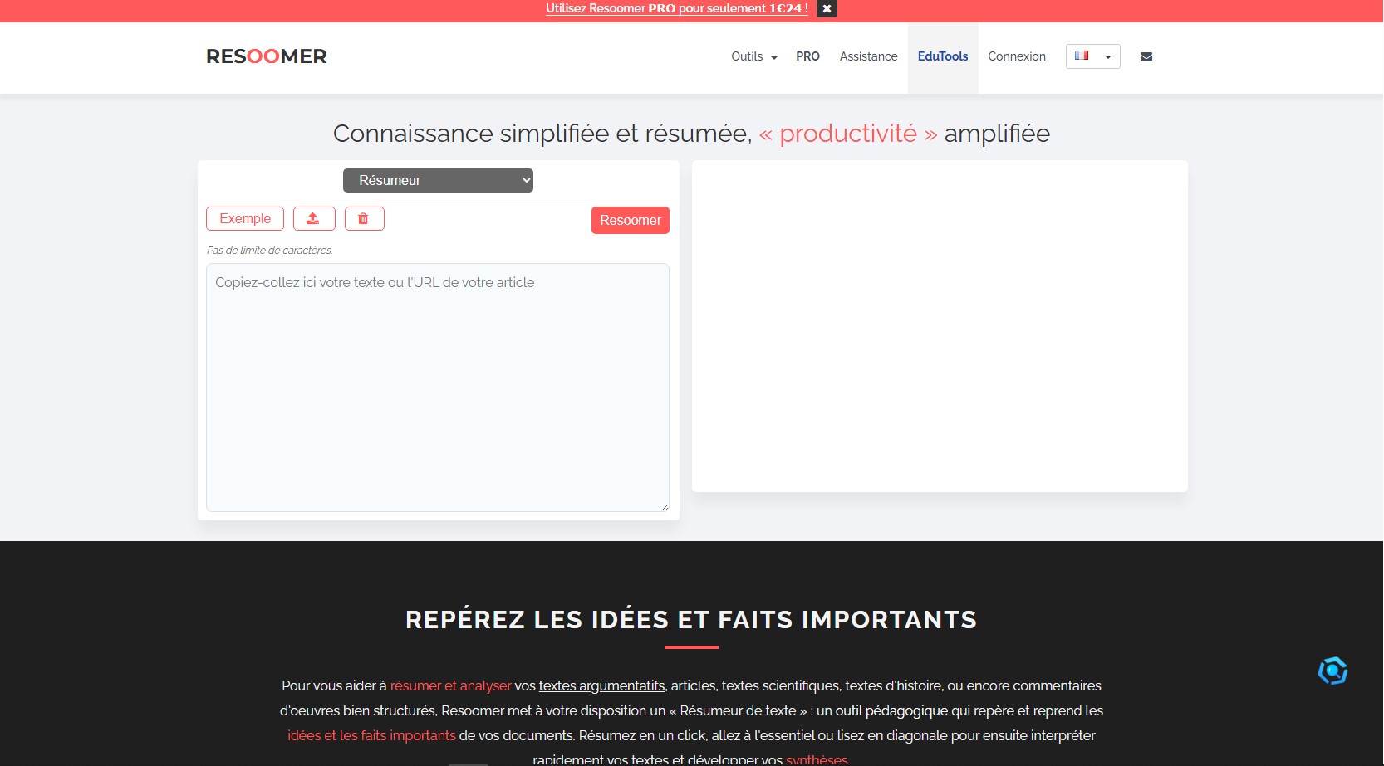This screenshot has width=1384, height=766.
Task: Open the French flag language selector
Action: pyautogui.click(x=1092, y=56)
